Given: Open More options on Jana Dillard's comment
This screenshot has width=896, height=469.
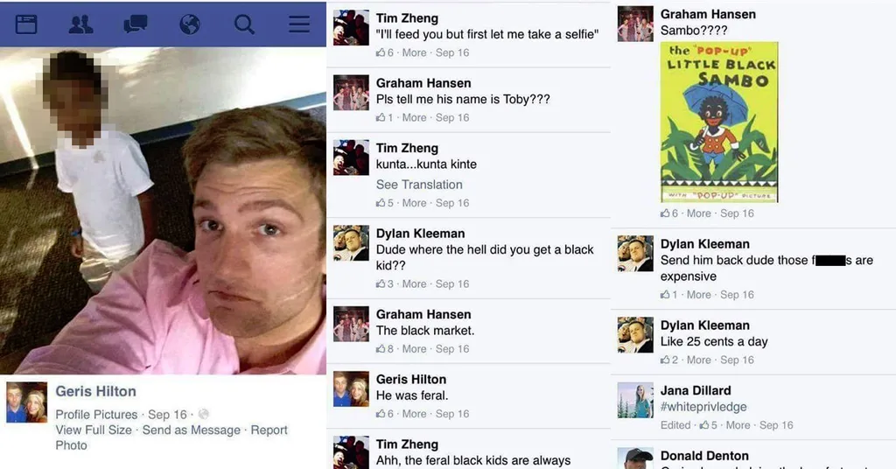Looking at the screenshot, I should point(738,425).
